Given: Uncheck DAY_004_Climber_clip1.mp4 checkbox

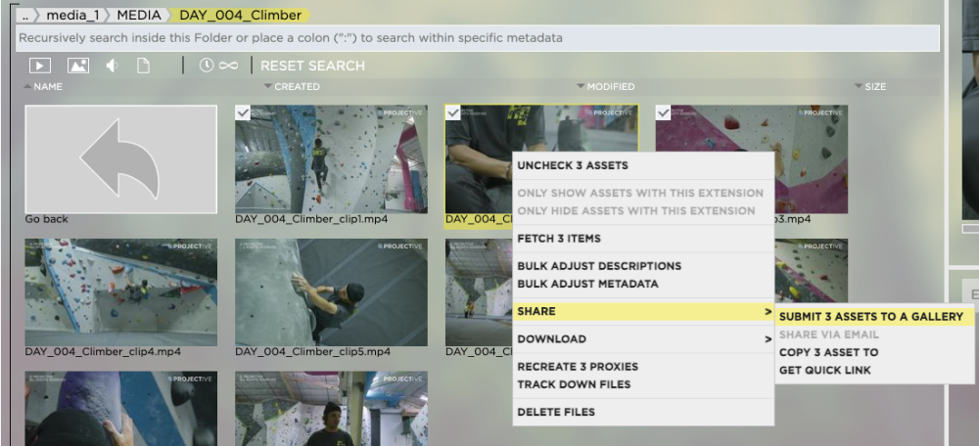Looking at the screenshot, I should [x=243, y=112].
